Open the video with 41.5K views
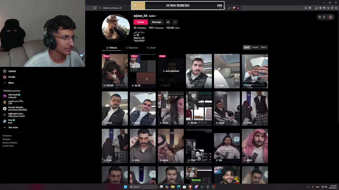 (171, 108)
